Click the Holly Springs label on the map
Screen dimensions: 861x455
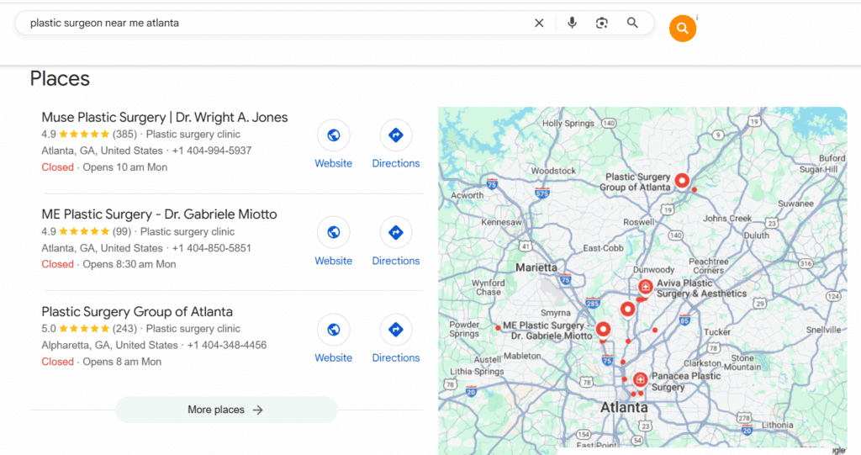click(568, 123)
